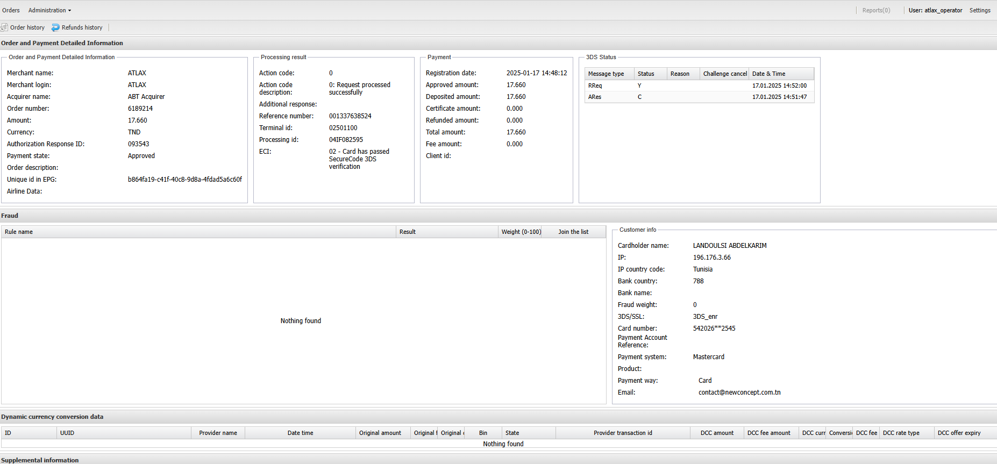The height and width of the screenshot is (464, 997).
Task: Open Settings in the top bar
Action: (x=980, y=10)
